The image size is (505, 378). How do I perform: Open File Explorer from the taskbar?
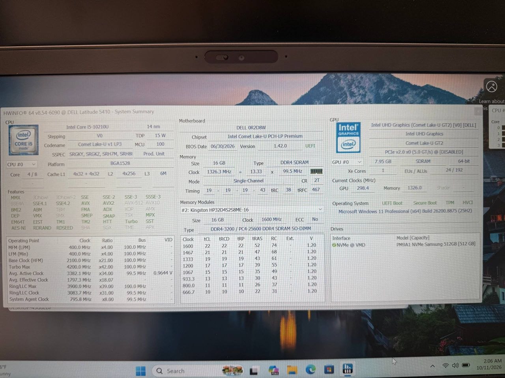[x=292, y=370]
